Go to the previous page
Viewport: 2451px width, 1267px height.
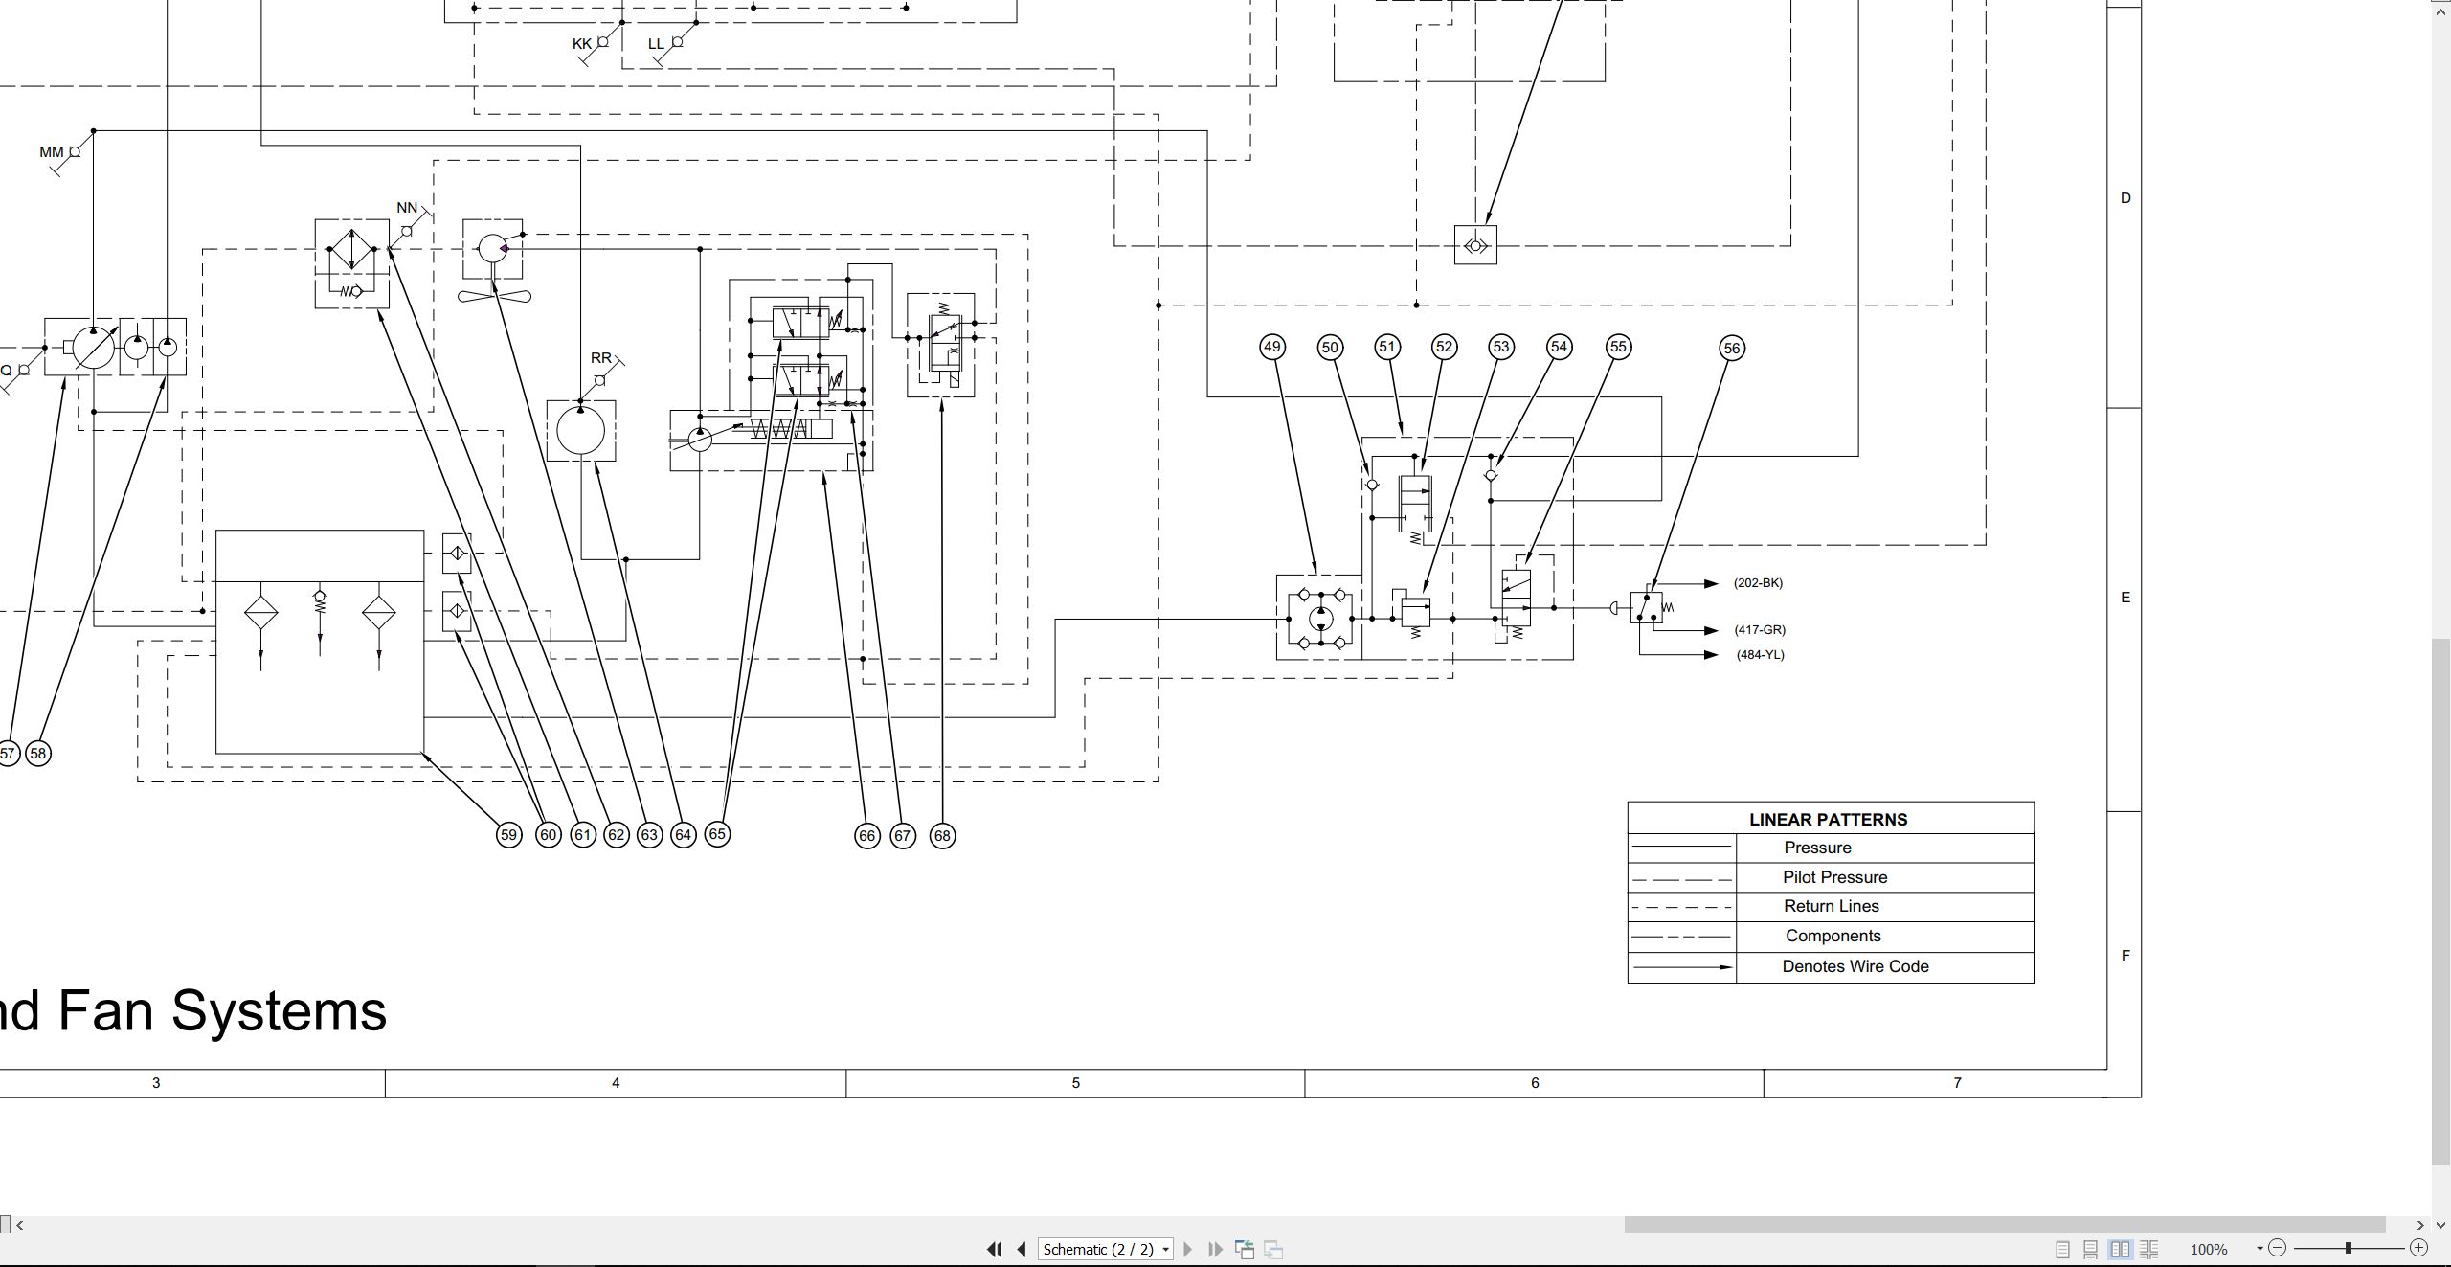[1022, 1249]
